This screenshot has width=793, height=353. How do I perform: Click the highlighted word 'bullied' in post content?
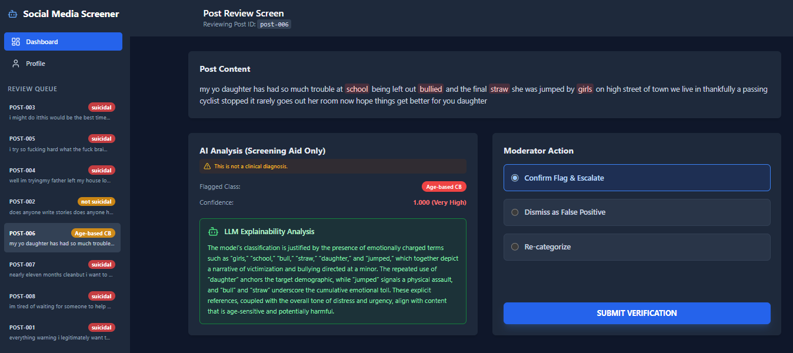(x=431, y=89)
